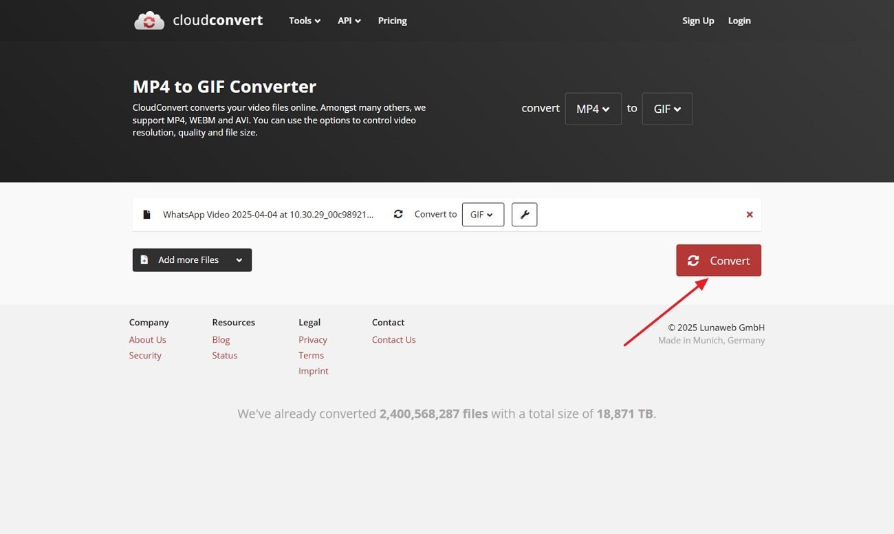Expand the MP4 source format dropdown
This screenshot has height=534, width=894.
click(x=593, y=109)
